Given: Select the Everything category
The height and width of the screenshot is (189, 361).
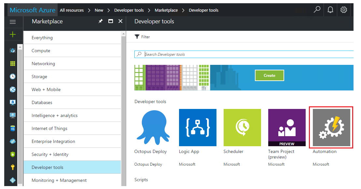Looking at the screenshot, I should point(72,38).
